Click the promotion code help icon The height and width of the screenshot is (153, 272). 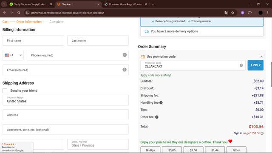pos(241,65)
